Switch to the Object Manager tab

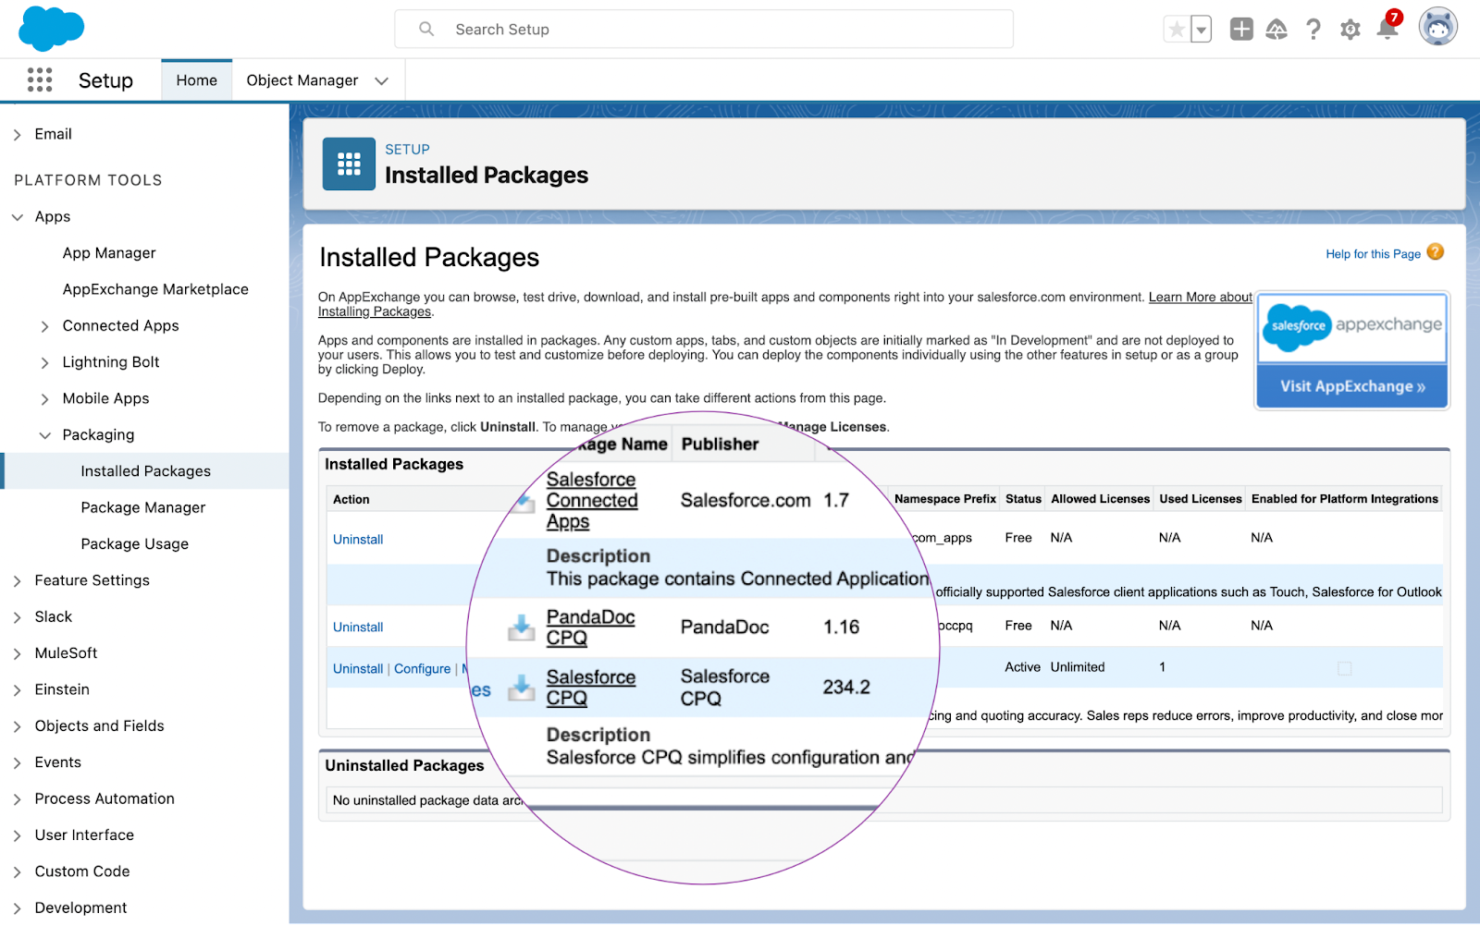pos(302,80)
